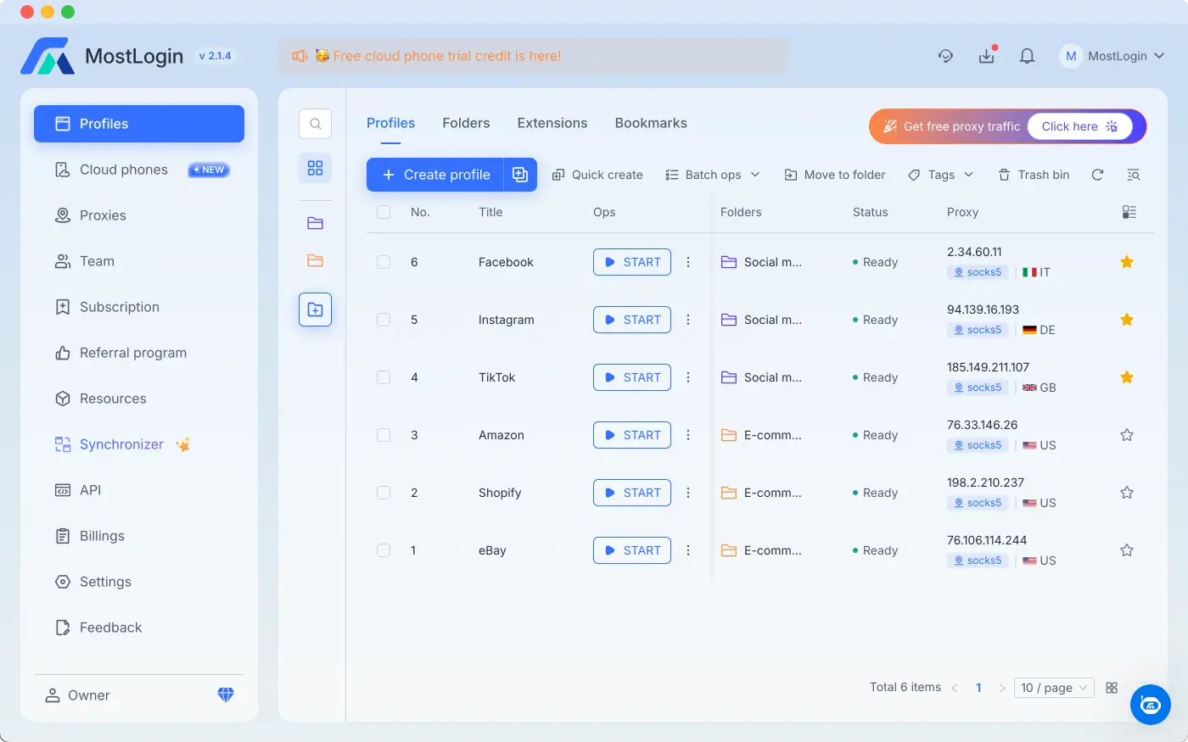Check the Facebook profile checkbox
Screen dimensions: 1188x742
pyautogui.click(x=384, y=262)
